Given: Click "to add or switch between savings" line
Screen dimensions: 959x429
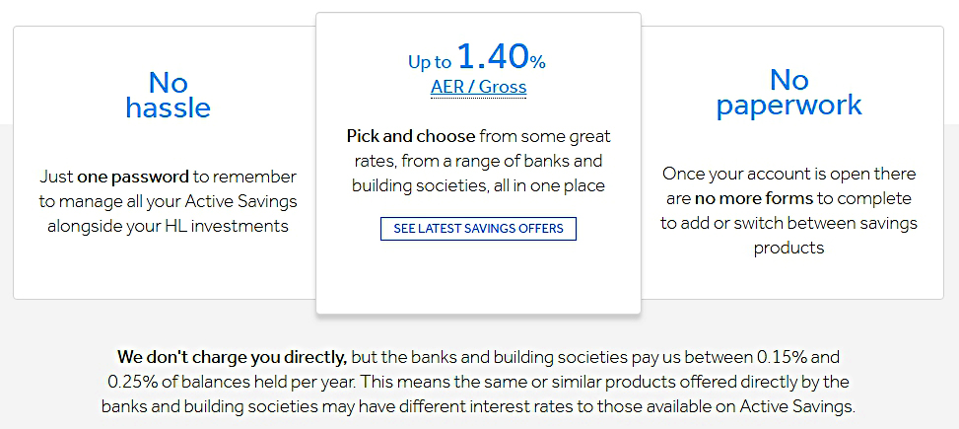Looking at the screenshot, I should (788, 223).
